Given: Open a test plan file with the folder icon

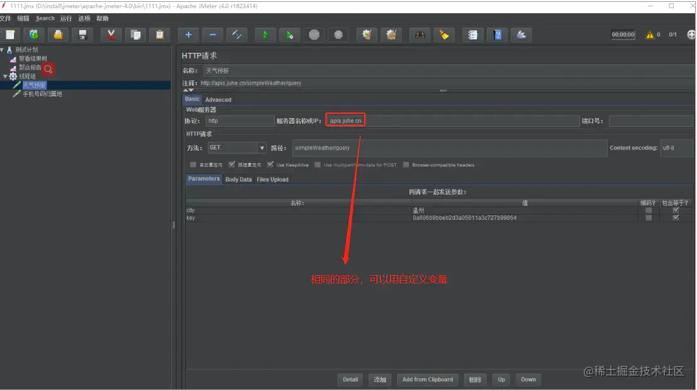Looking at the screenshot, I should click(58, 35).
